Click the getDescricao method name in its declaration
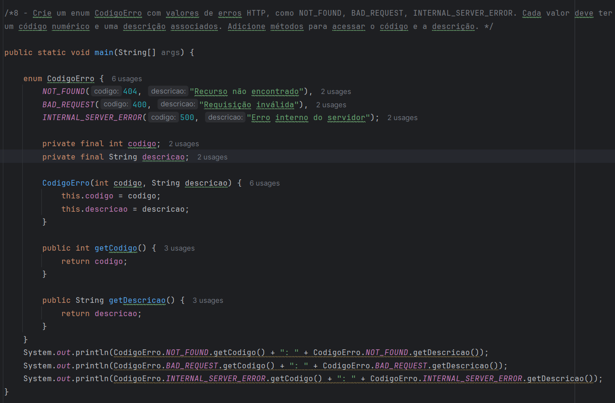This screenshot has height=403, width=615. pos(137,300)
